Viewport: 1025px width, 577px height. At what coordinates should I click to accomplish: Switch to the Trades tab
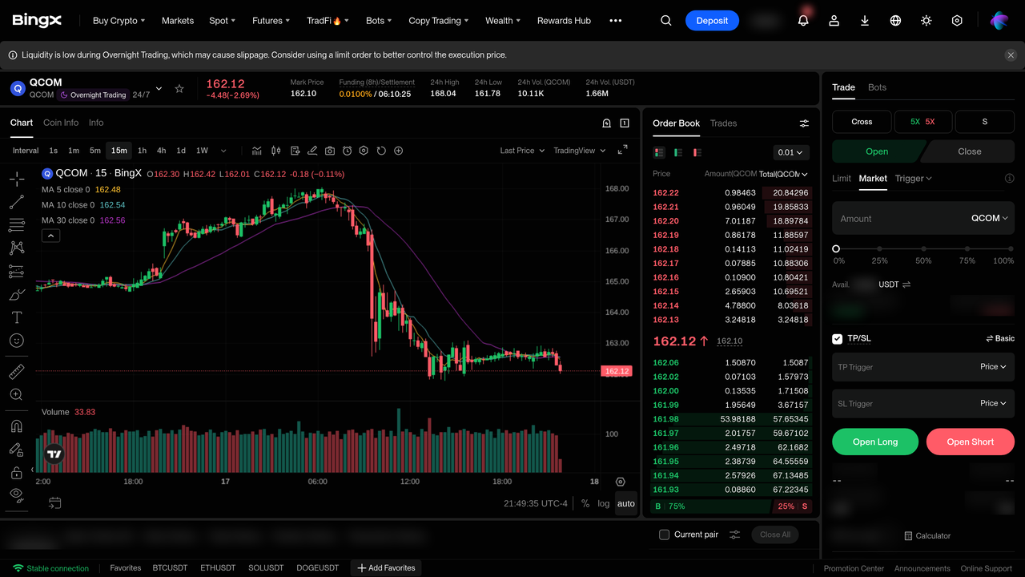pos(723,123)
